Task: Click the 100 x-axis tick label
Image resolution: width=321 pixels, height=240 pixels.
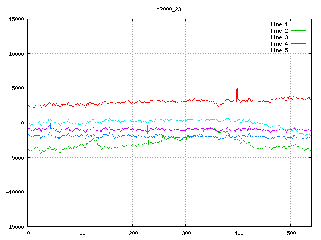Action: tap(80, 233)
